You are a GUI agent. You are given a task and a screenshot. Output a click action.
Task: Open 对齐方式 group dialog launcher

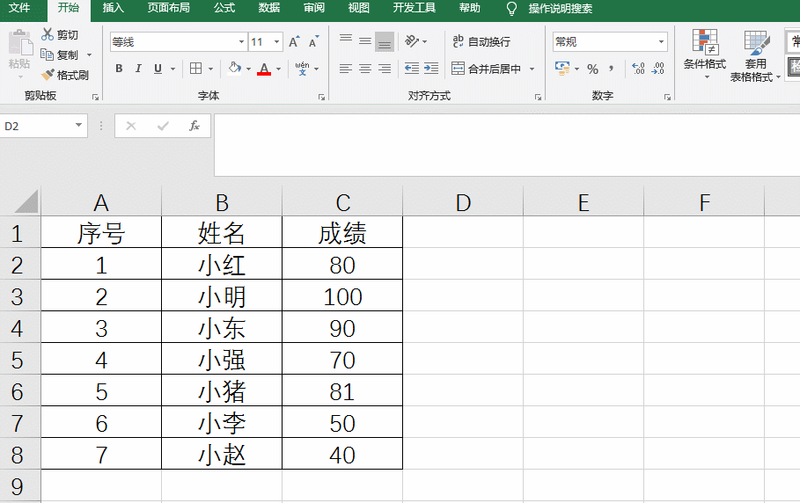538,97
